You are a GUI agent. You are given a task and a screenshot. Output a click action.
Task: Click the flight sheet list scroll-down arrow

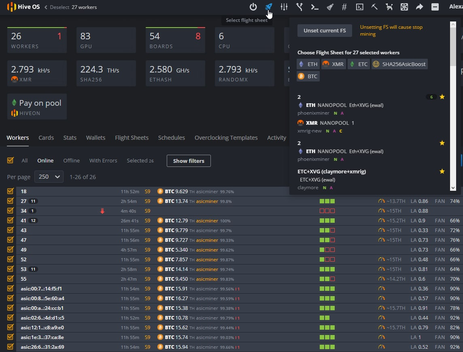click(x=453, y=188)
